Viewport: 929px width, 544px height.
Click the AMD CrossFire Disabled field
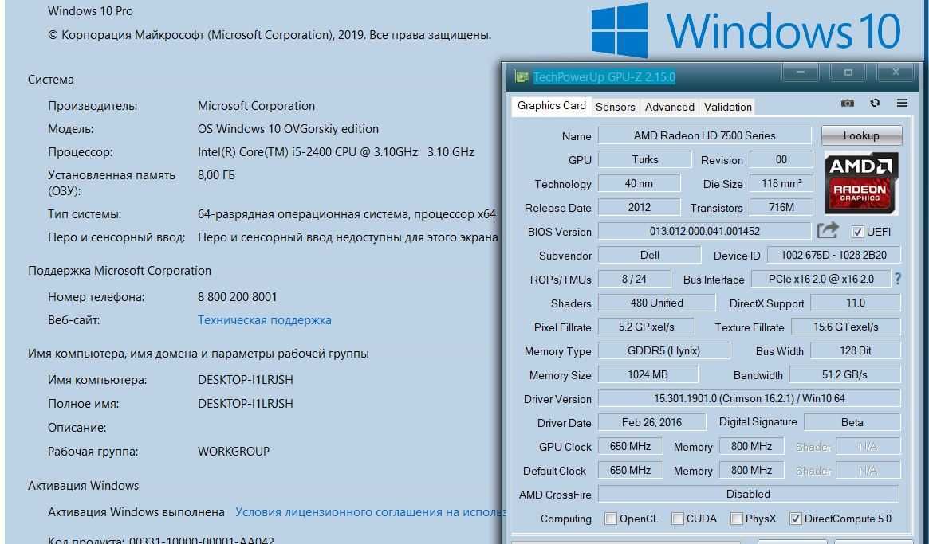click(x=748, y=494)
